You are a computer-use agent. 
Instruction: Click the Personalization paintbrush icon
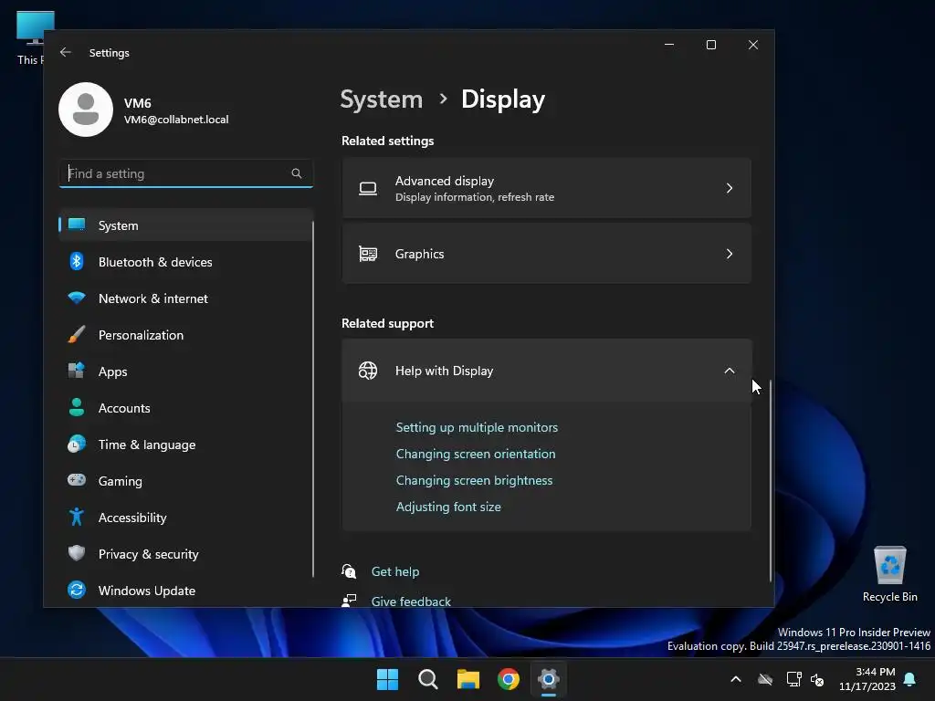click(x=77, y=334)
